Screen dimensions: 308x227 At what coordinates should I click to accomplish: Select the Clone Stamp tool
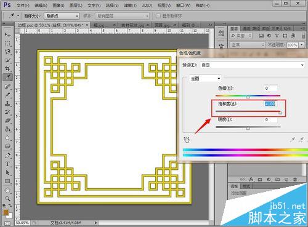[7, 103]
